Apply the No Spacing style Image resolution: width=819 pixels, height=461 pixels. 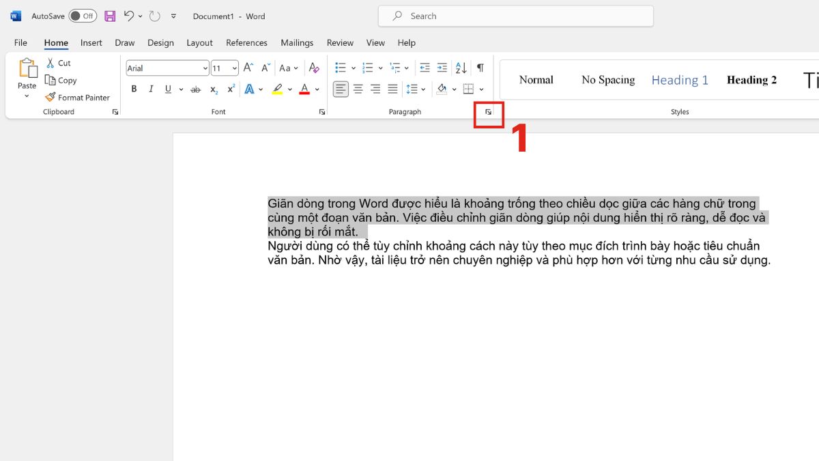[608, 80]
